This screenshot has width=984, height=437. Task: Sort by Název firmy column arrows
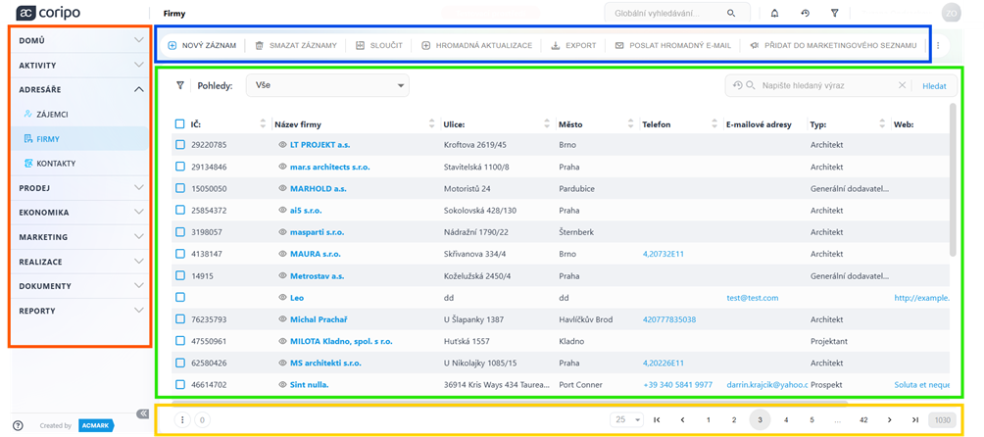pos(431,124)
